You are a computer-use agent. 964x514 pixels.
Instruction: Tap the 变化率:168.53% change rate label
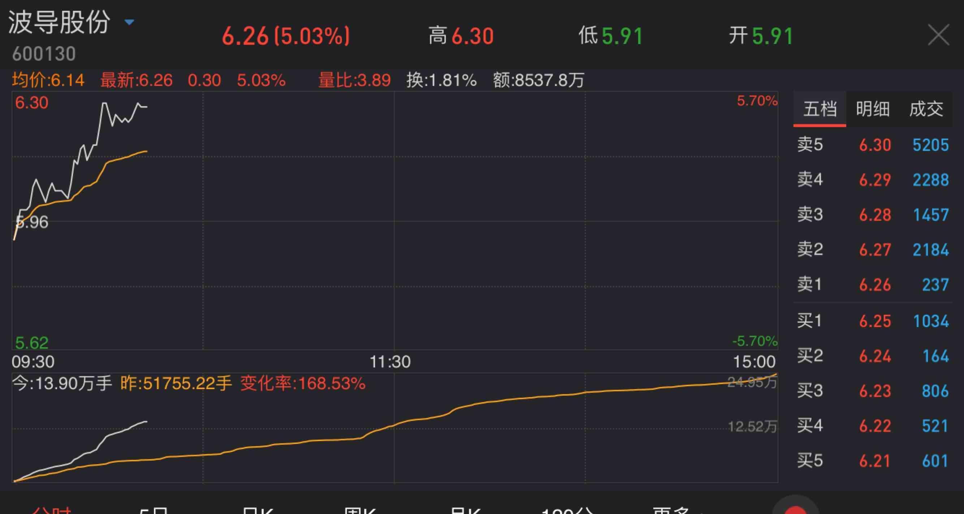pos(303,384)
